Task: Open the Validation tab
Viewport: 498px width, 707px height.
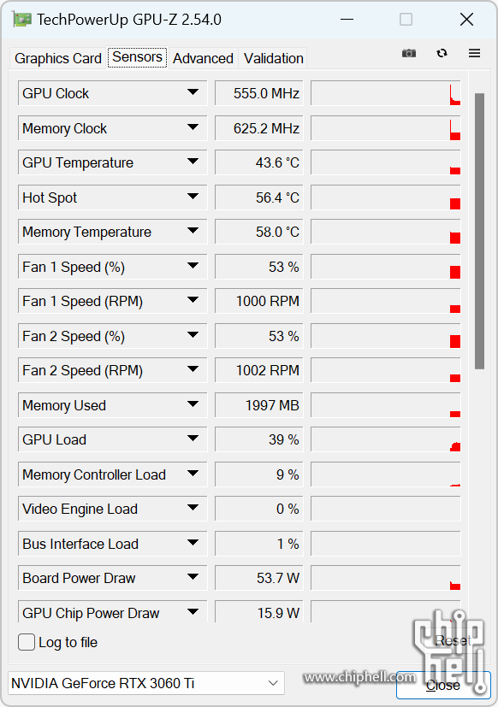Action: [273, 58]
